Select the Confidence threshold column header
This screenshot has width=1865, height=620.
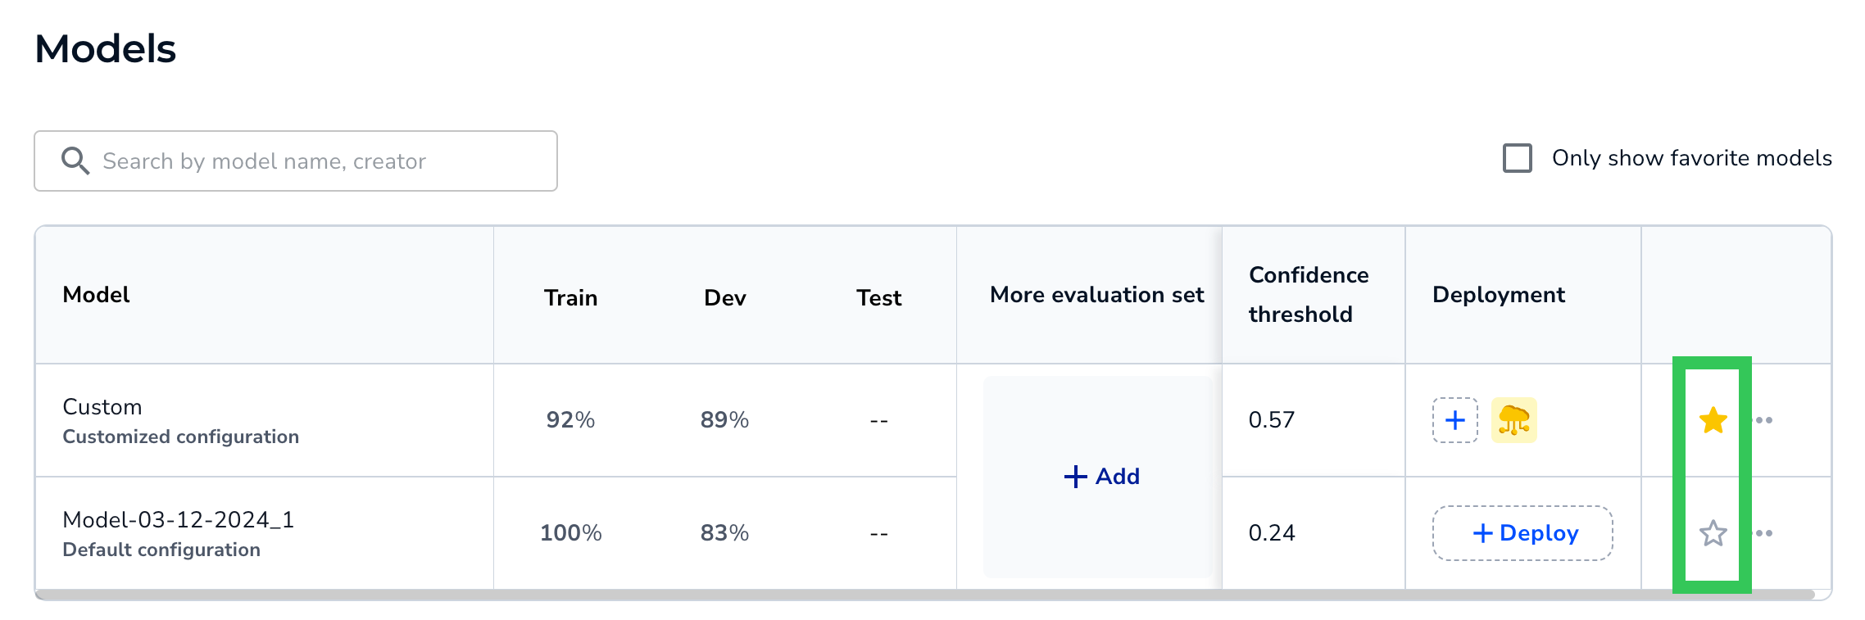(1309, 295)
